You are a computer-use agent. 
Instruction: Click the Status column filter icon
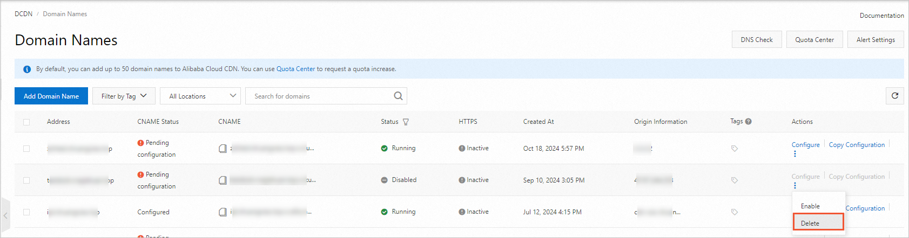406,122
